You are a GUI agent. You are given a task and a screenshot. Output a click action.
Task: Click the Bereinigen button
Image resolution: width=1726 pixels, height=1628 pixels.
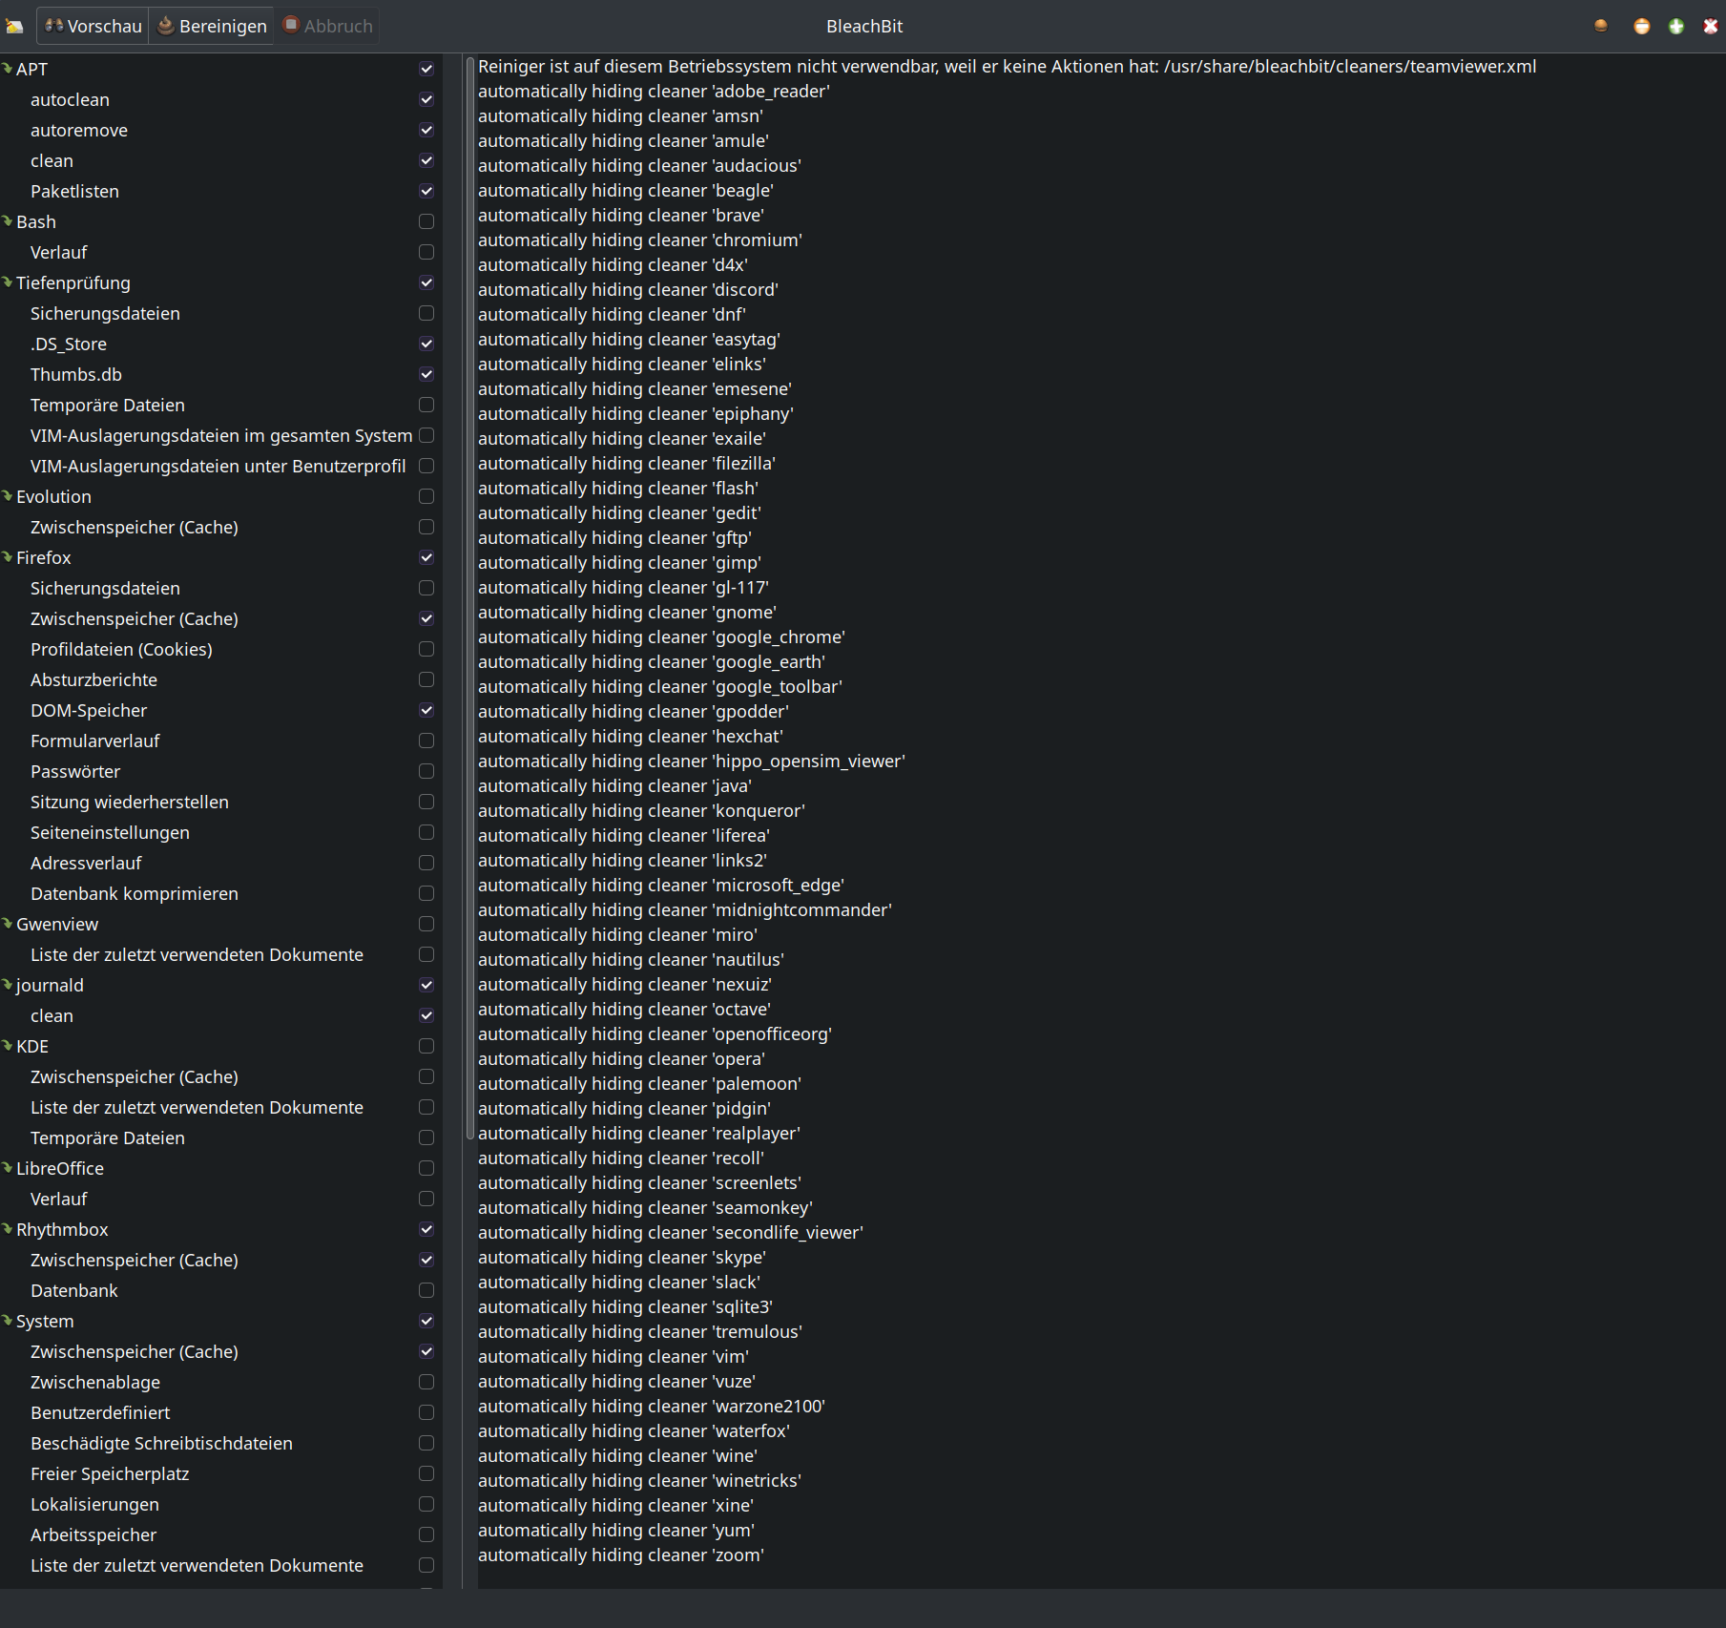(212, 26)
